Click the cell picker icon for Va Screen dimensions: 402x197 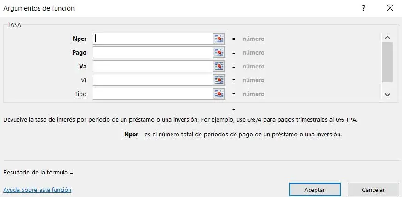(219, 67)
